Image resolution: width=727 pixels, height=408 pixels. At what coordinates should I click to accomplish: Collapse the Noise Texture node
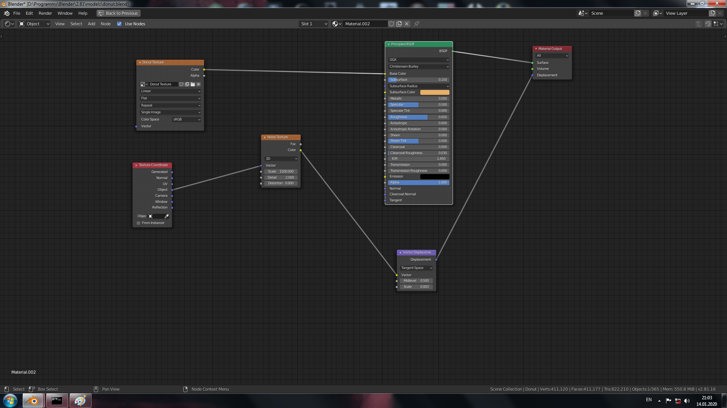click(265, 137)
